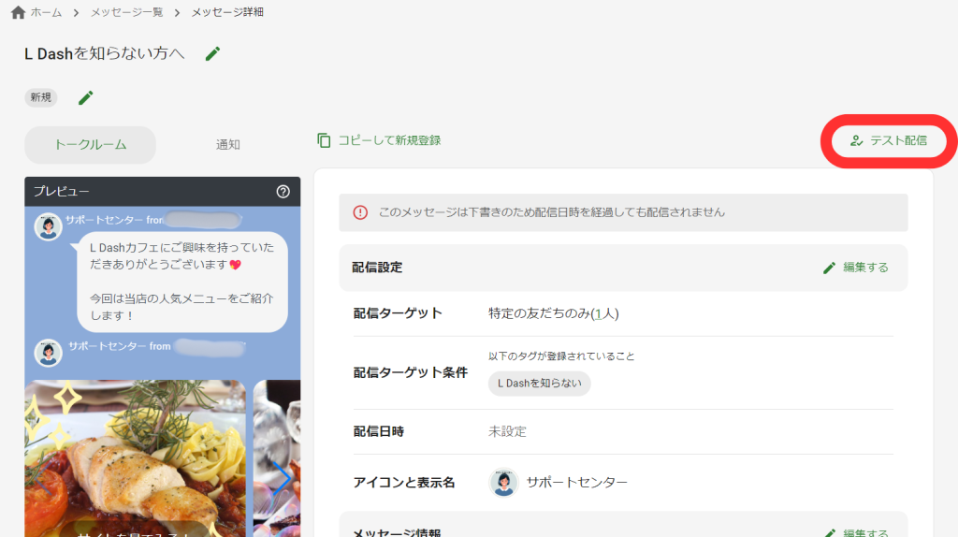The width and height of the screenshot is (958, 537).
Task: Switch to トークルーム tab
Action: tap(91, 145)
